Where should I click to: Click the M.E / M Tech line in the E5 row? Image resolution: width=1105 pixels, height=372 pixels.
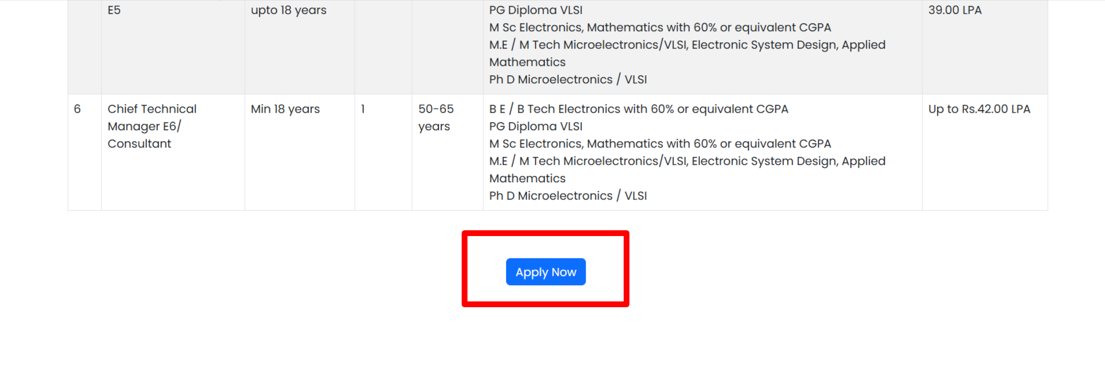pos(687,45)
